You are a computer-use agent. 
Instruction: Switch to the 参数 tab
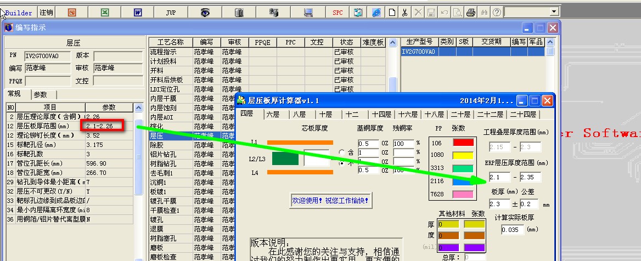pos(41,94)
